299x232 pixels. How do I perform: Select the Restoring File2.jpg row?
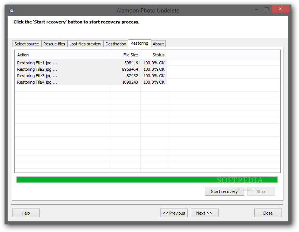click(91, 69)
